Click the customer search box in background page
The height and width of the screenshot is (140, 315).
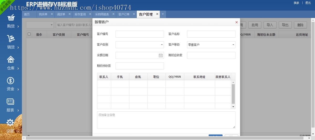(x=74, y=25)
